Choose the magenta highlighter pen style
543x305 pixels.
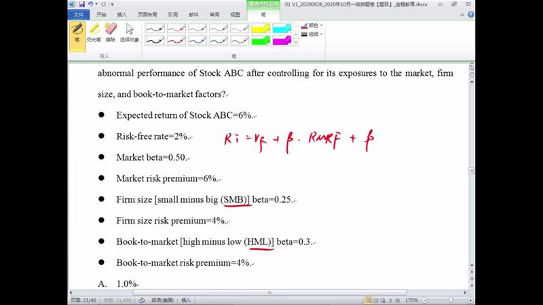point(282,40)
